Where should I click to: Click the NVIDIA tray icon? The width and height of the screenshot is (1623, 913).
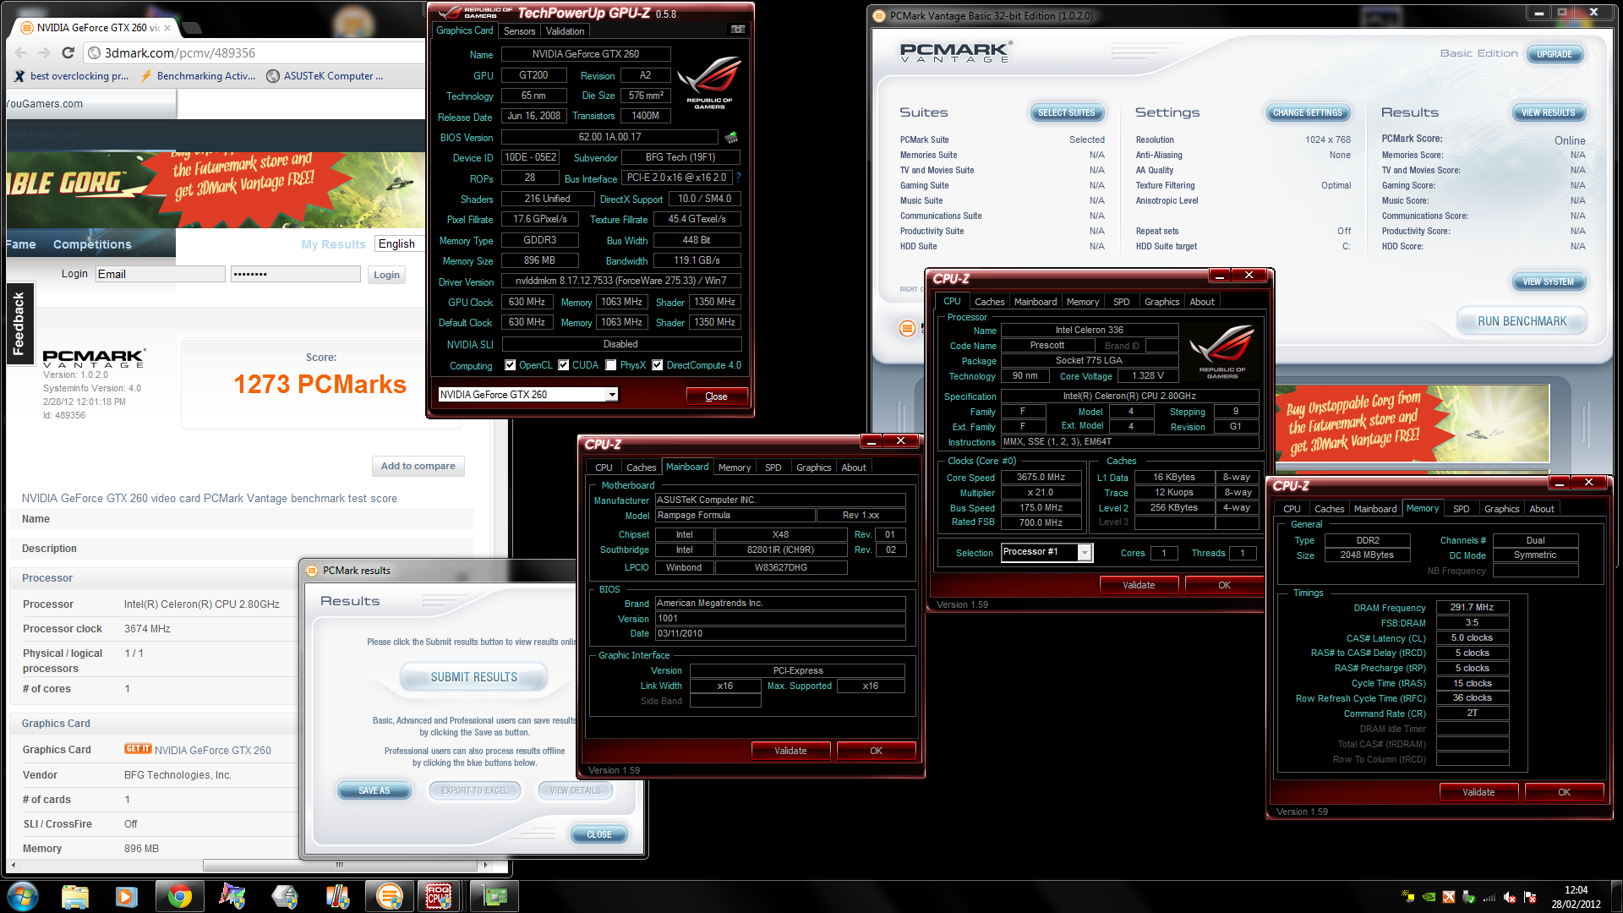[x=1429, y=897]
